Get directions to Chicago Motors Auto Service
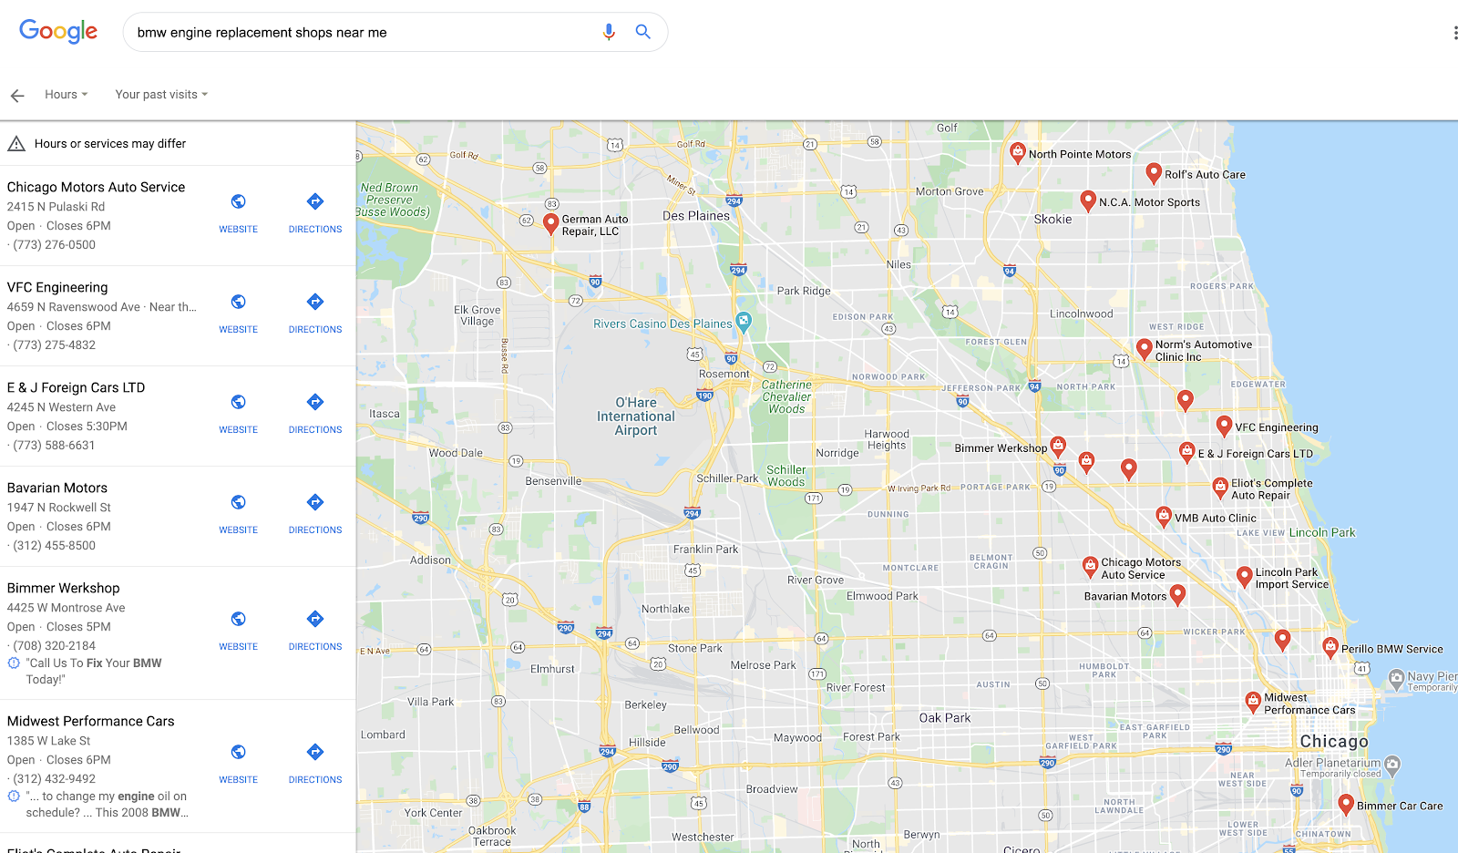The height and width of the screenshot is (853, 1458). tap(315, 201)
